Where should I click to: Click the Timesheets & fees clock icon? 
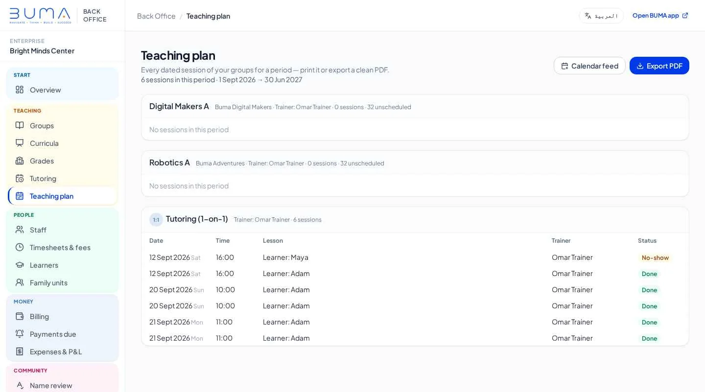pos(20,247)
